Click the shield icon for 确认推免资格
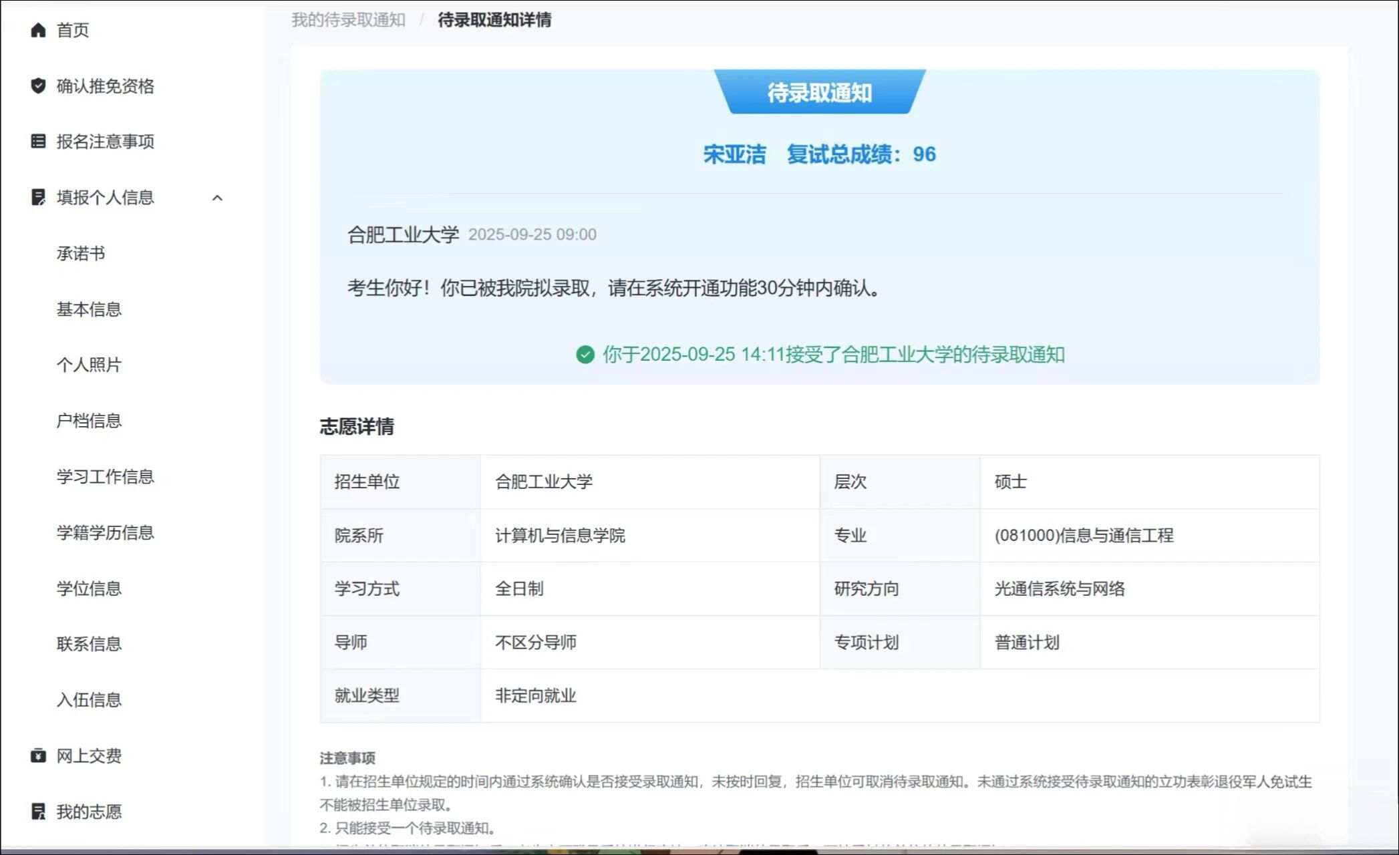The width and height of the screenshot is (1399, 855). [x=38, y=85]
